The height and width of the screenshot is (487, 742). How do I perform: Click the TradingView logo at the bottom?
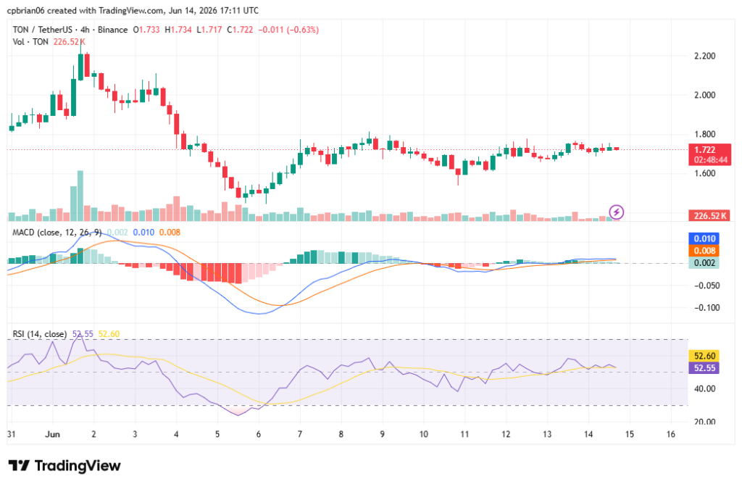(64, 466)
